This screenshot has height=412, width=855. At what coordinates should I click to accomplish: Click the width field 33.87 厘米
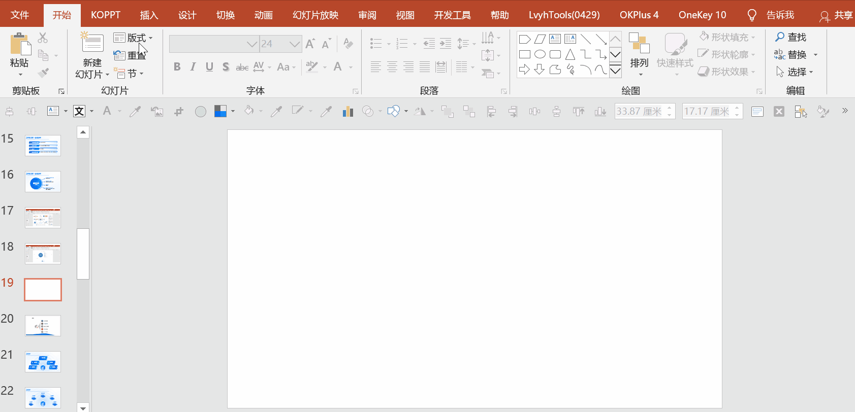pos(645,111)
